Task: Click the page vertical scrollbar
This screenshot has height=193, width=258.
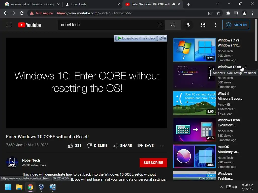Action: pos(256,40)
